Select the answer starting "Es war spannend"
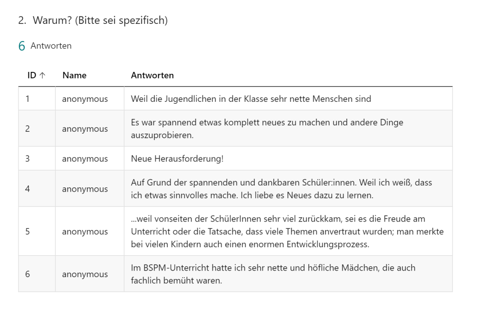The image size is (478, 329). (x=267, y=129)
